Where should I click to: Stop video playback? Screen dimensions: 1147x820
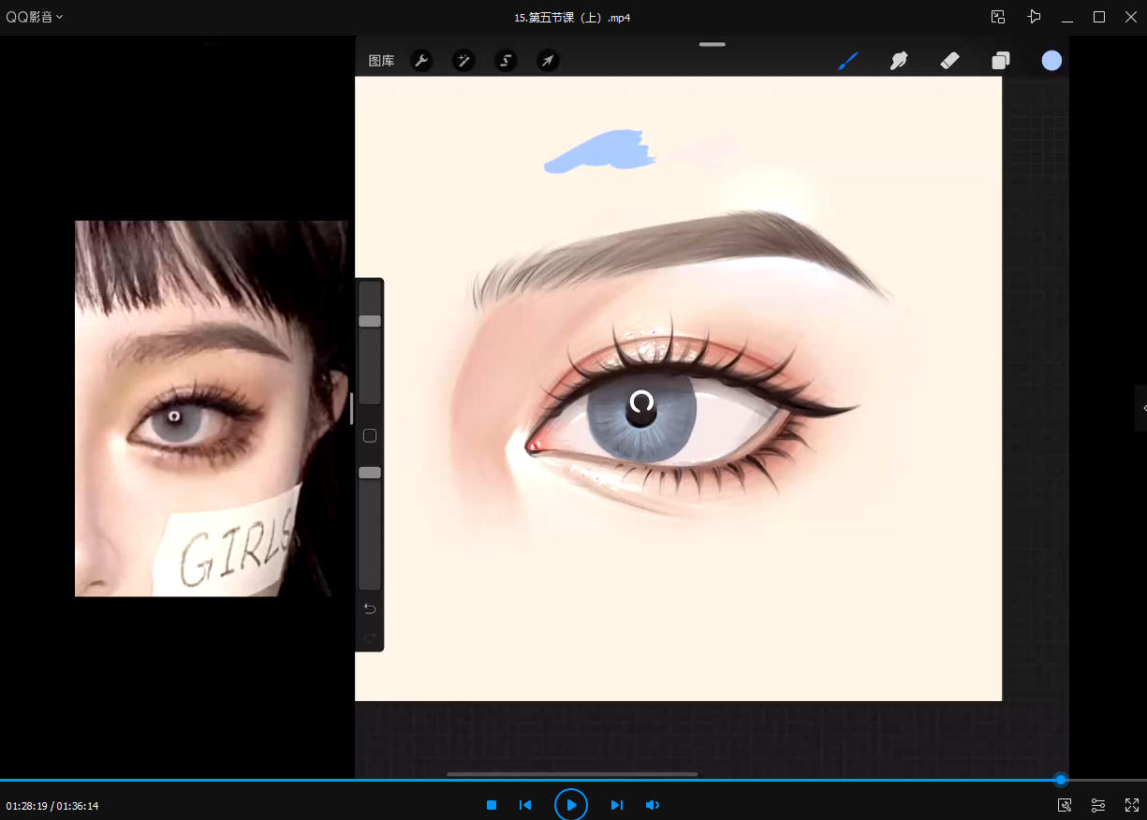(491, 805)
